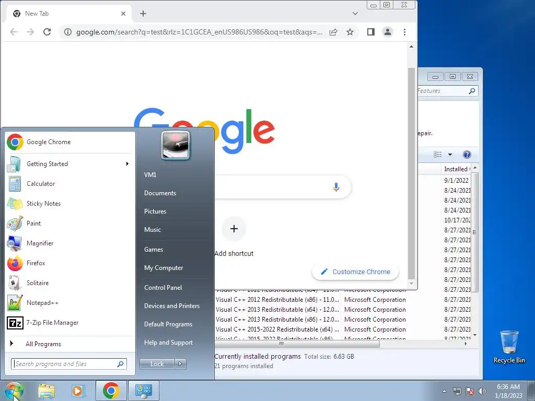
Task: Sort by Installed On column header
Action: point(456,169)
